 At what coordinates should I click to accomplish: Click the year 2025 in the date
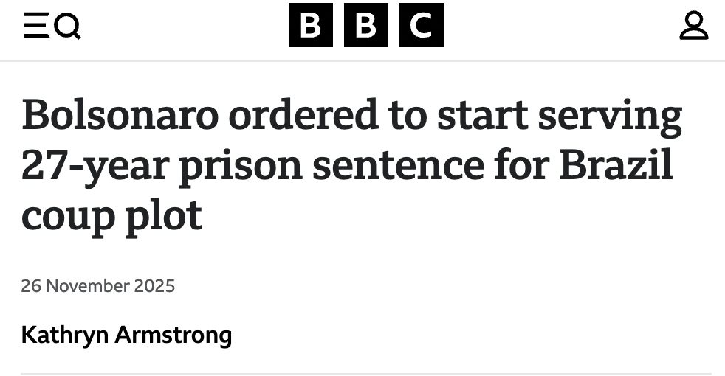click(154, 286)
